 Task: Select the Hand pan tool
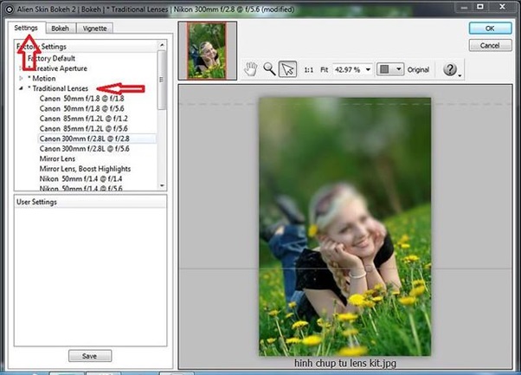(250, 69)
